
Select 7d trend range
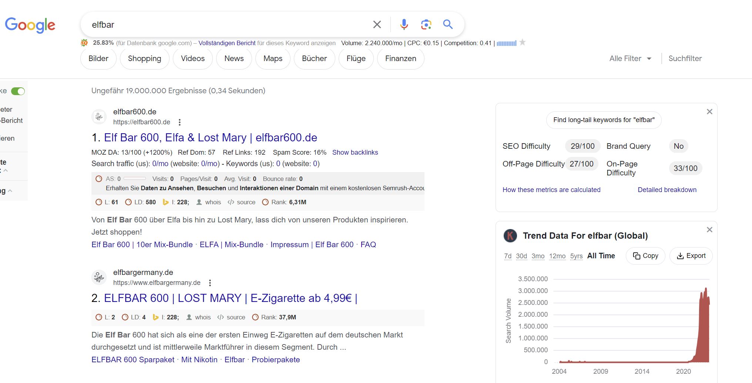pos(508,256)
